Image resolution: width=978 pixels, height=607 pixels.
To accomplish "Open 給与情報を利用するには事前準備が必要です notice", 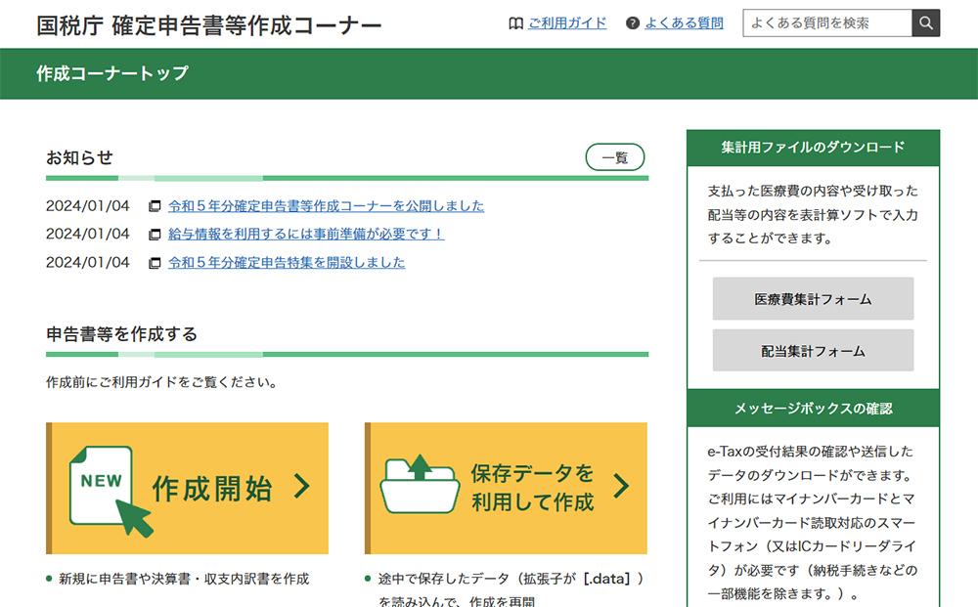I will (306, 235).
